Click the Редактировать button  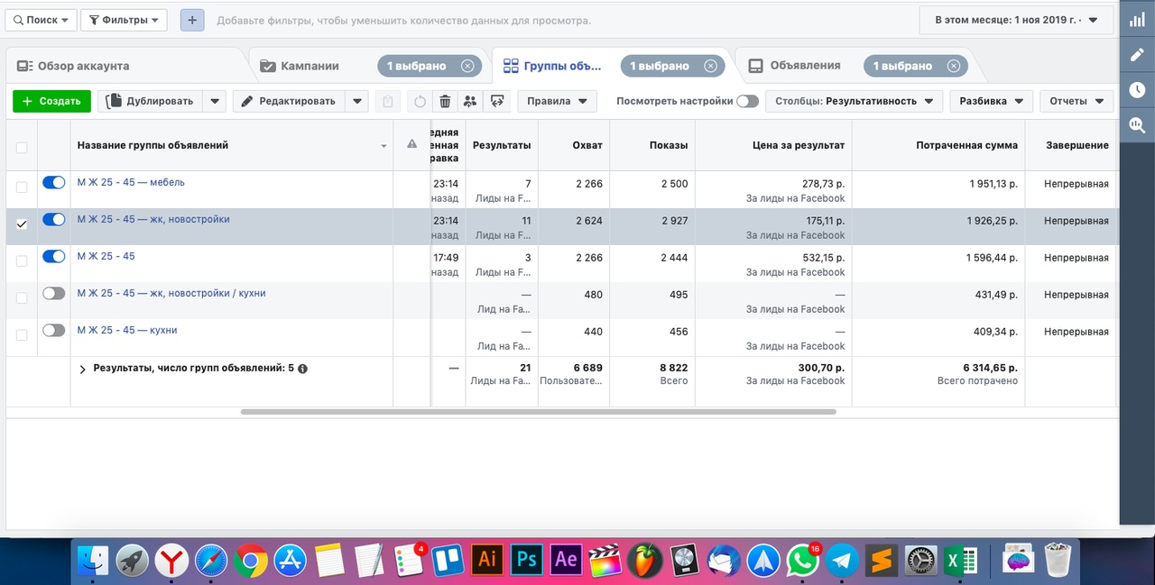click(x=290, y=101)
